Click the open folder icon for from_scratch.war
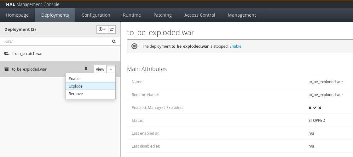Image resolution: width=353 pixels, height=157 pixels. [x=7, y=54]
